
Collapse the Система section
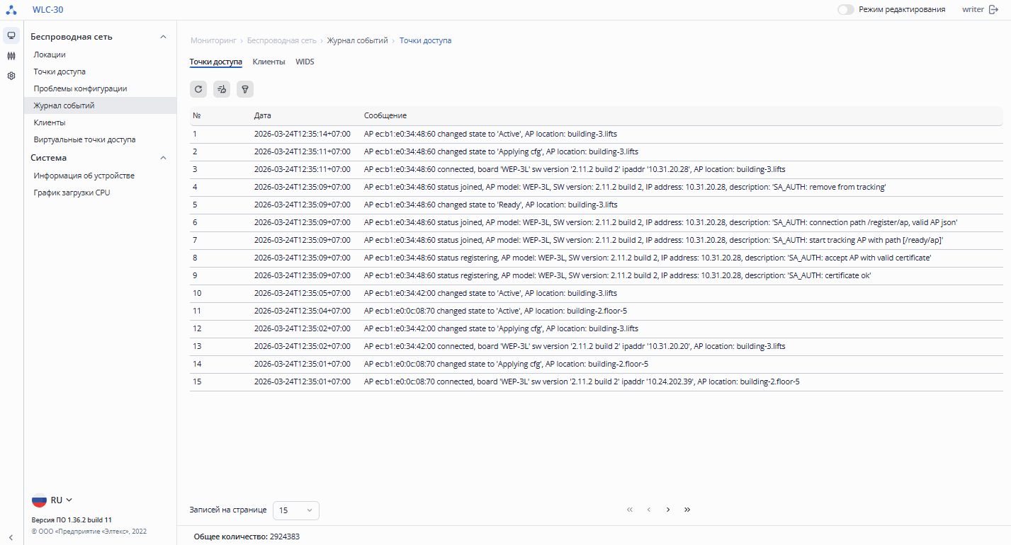click(163, 158)
